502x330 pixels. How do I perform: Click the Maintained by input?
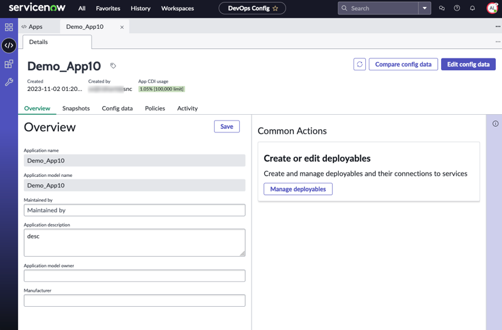[x=134, y=210]
